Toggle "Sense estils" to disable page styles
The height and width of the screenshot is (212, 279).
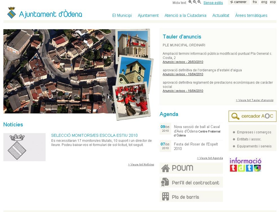[213, 3]
